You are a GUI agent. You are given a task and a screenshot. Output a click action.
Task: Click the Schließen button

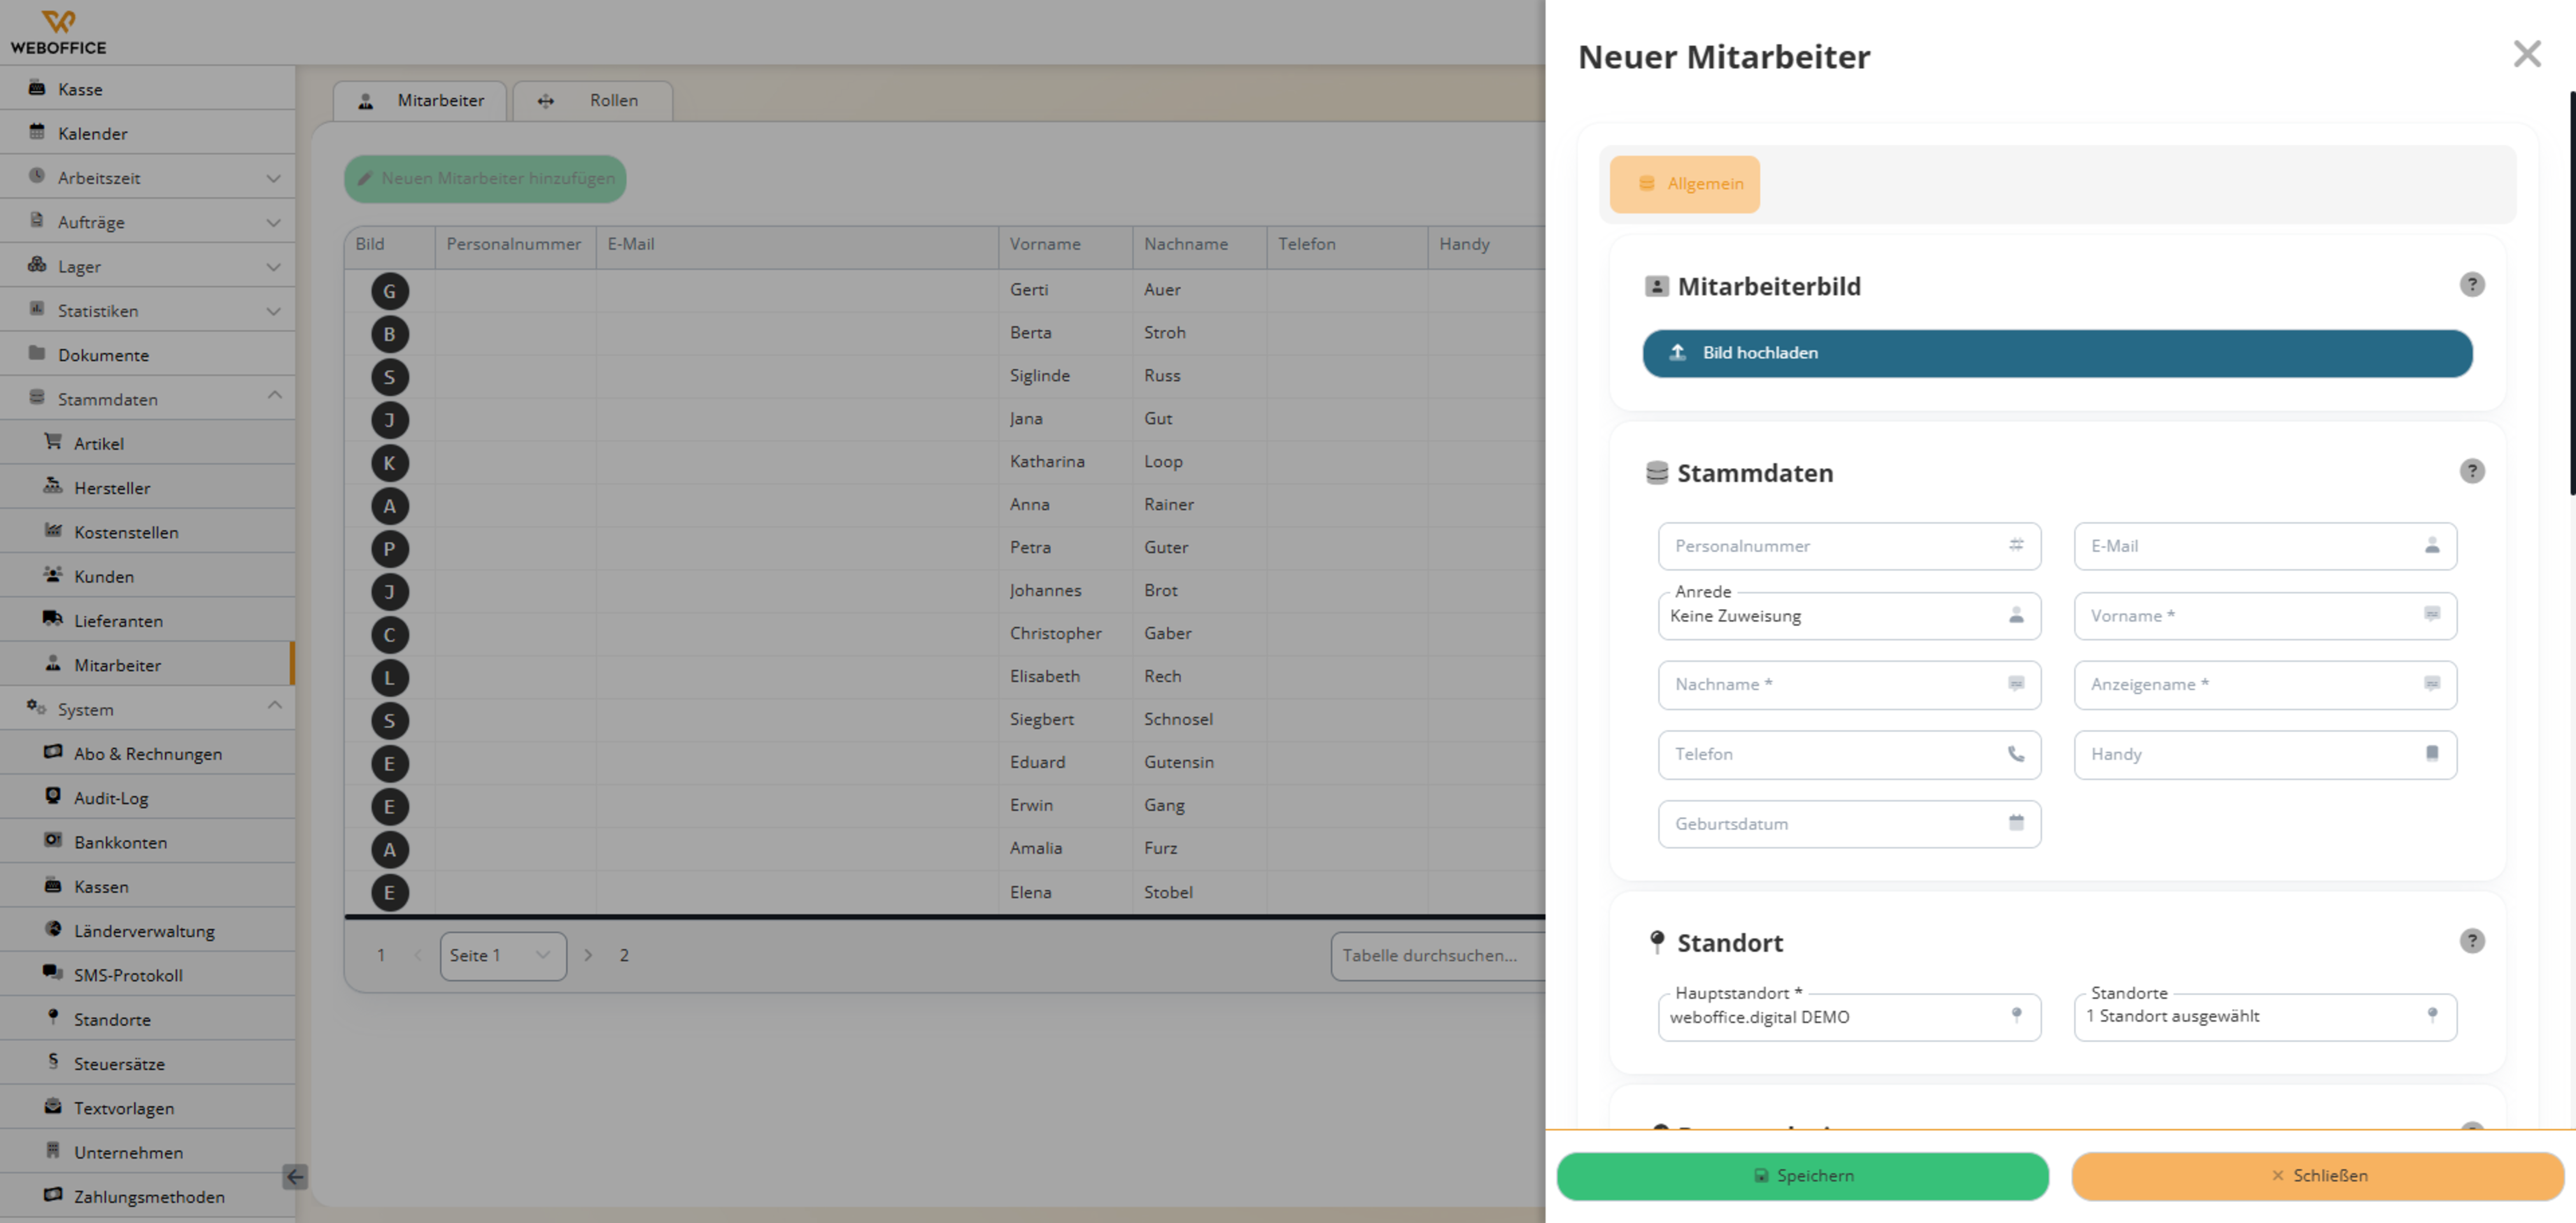(x=2318, y=1176)
